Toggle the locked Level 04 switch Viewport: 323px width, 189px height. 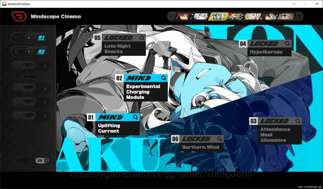coord(30,88)
